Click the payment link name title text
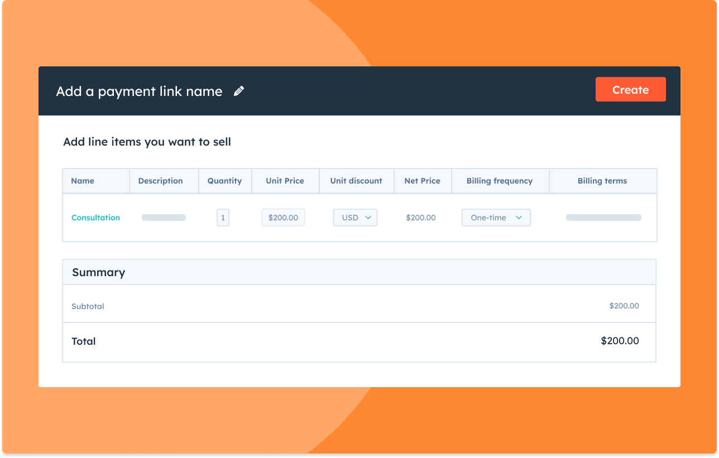Screen dimensions: 719x458 tap(139, 91)
